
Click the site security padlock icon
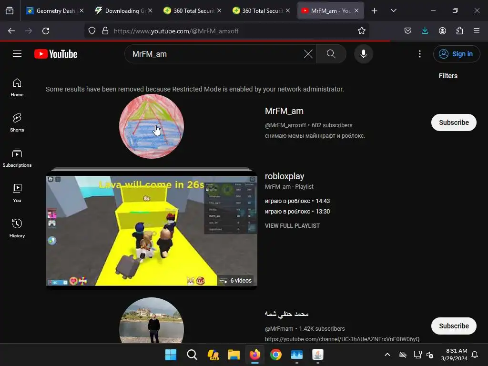tap(105, 31)
